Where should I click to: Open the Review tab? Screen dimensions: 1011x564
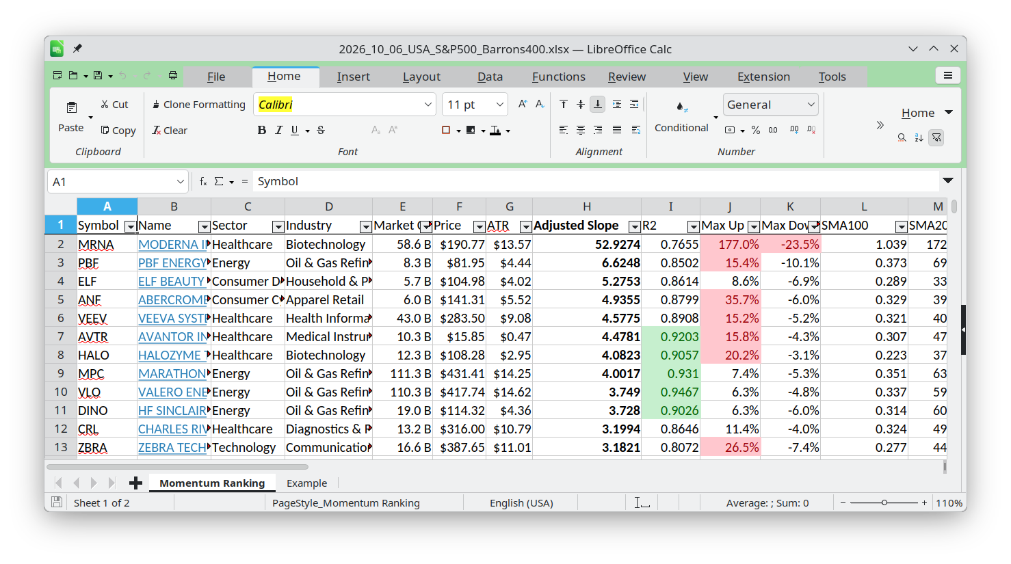627,77
